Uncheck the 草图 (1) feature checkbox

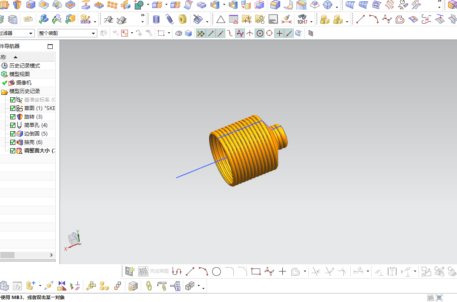pyautogui.click(x=12, y=108)
